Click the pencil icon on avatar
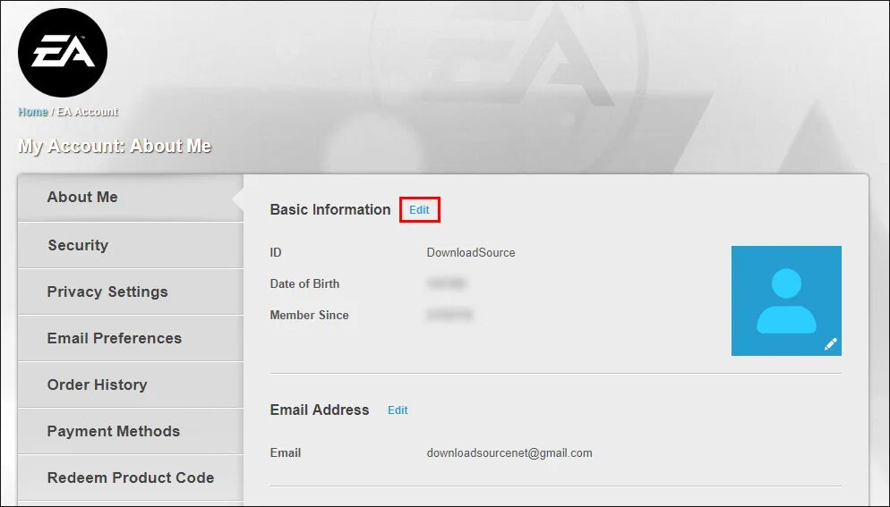The image size is (890, 507). coord(830,344)
